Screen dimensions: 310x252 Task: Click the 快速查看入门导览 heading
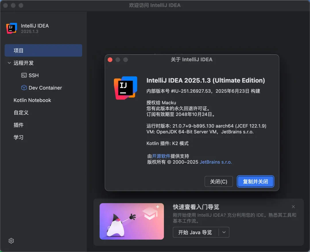coord(196,207)
